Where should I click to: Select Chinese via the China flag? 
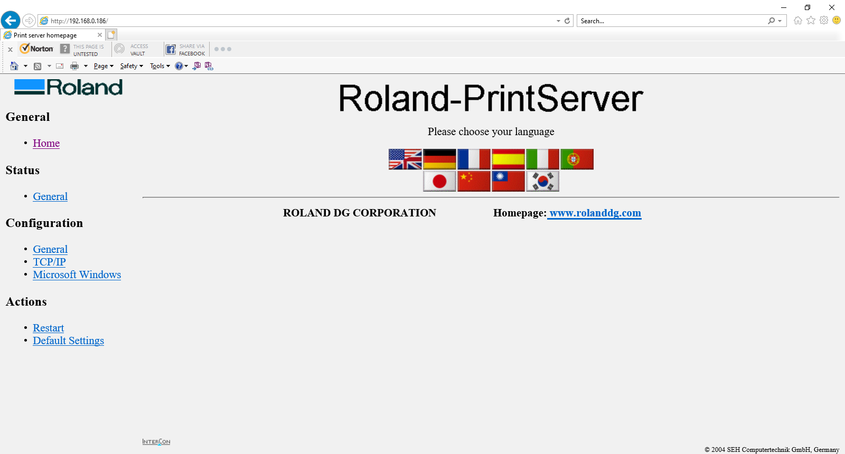(x=474, y=181)
